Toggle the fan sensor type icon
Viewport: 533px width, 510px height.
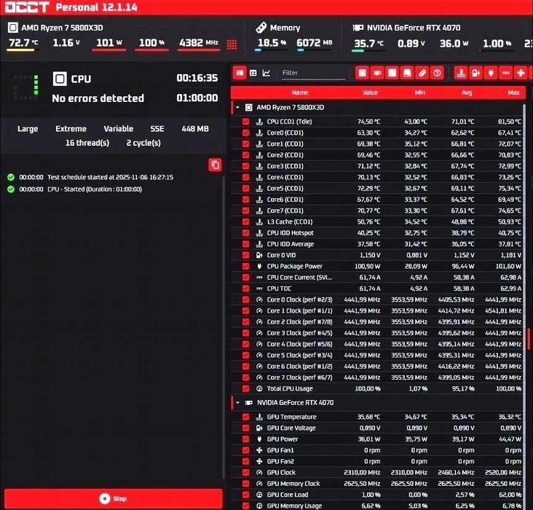tap(521, 73)
